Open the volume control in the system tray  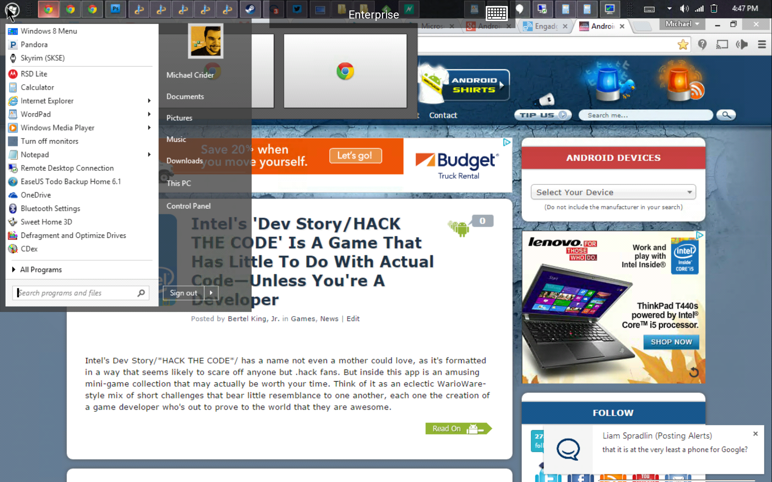pyautogui.click(x=684, y=8)
